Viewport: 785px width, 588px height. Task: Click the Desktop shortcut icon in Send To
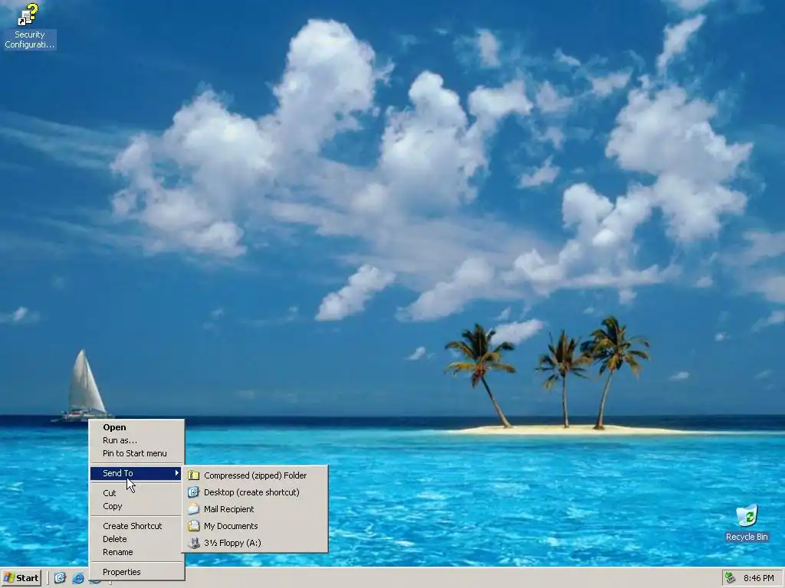(x=194, y=492)
